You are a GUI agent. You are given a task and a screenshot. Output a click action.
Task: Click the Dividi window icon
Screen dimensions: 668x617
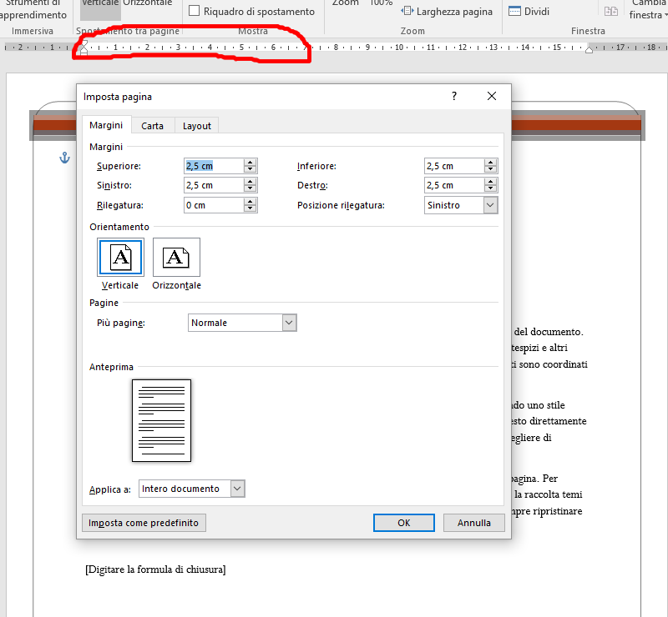click(514, 12)
